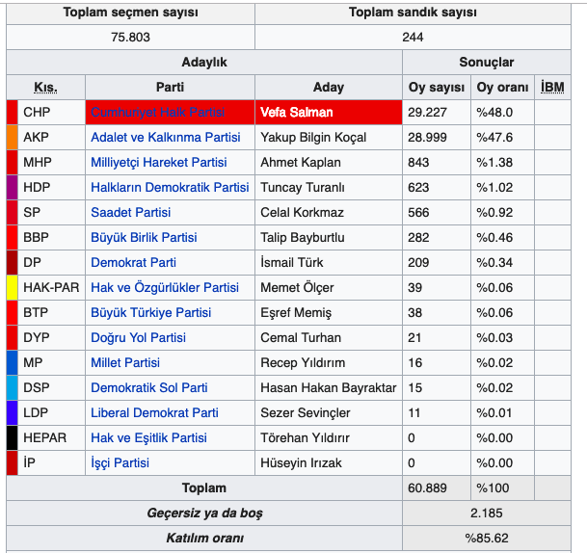Open the Liberal Demokrat Parti link
Viewport: 587px width, 553px height.
(x=154, y=412)
